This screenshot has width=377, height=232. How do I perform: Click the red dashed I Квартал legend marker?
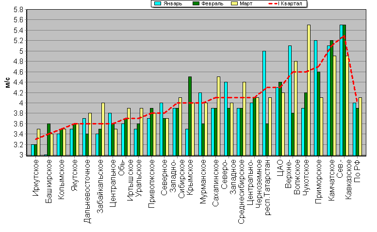coord(272,3)
